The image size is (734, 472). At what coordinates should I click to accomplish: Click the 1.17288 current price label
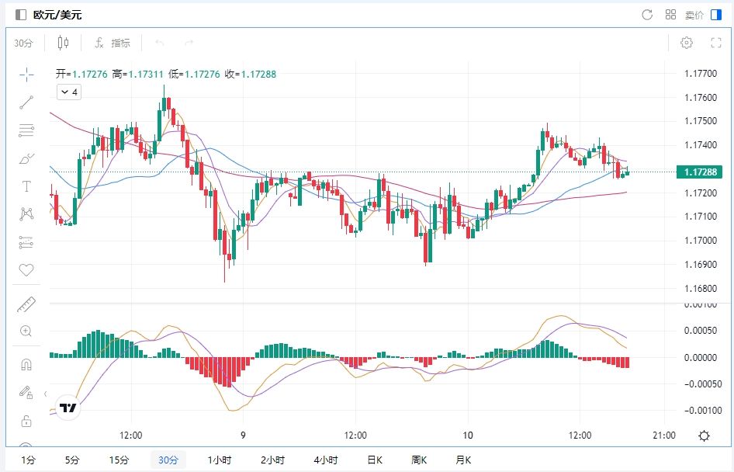point(700,172)
